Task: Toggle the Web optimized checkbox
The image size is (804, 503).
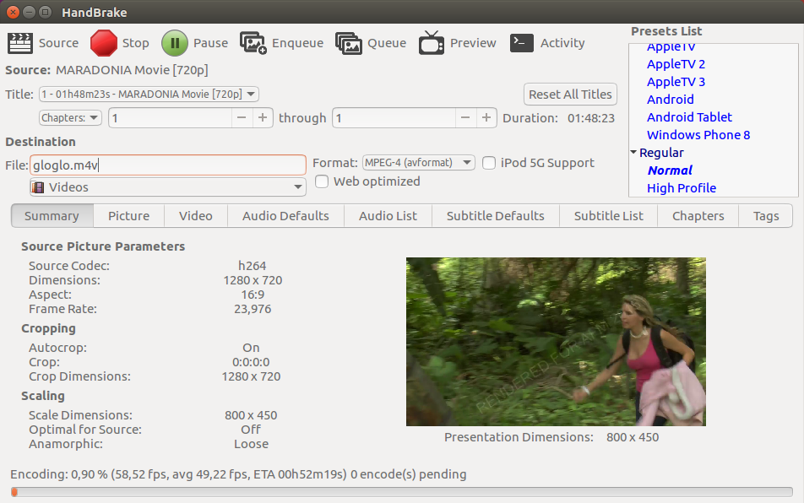Action: click(x=322, y=181)
